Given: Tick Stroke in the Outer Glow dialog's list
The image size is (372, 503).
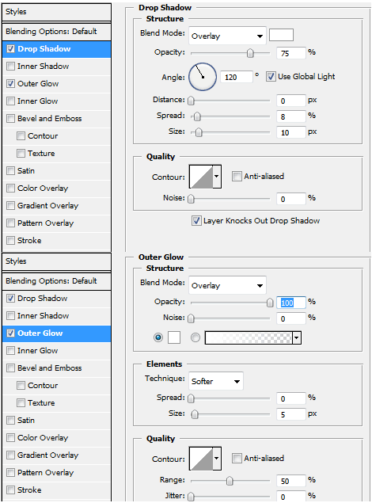Looking at the screenshot, I should pyautogui.click(x=10, y=490).
